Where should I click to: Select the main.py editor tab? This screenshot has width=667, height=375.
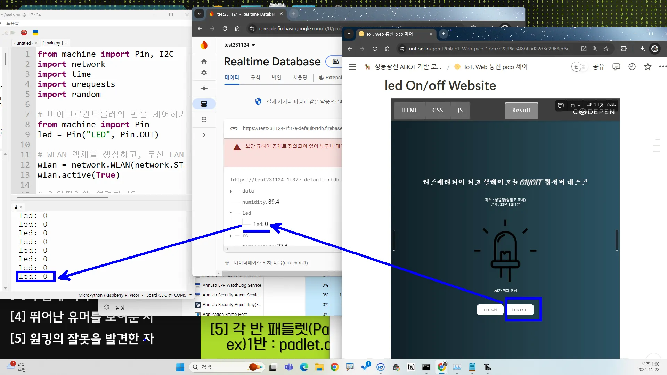pos(53,43)
